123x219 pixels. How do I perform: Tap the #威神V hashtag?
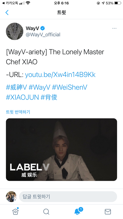click(x=16, y=87)
